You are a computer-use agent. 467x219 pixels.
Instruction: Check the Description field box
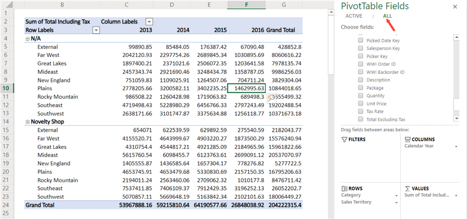pyautogui.click(x=361, y=80)
